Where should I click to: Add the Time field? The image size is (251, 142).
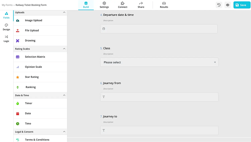click(40, 123)
